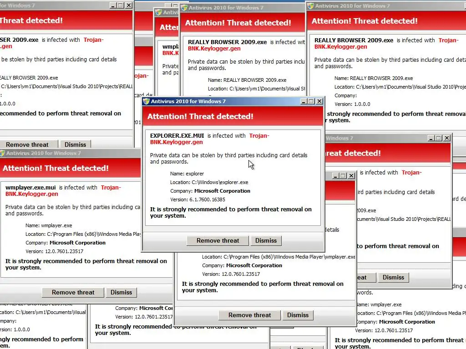Screen dimensions: 466x349
Task: Minimize the top-left 'SER 2009.exe' window
Action: [113, 5]
